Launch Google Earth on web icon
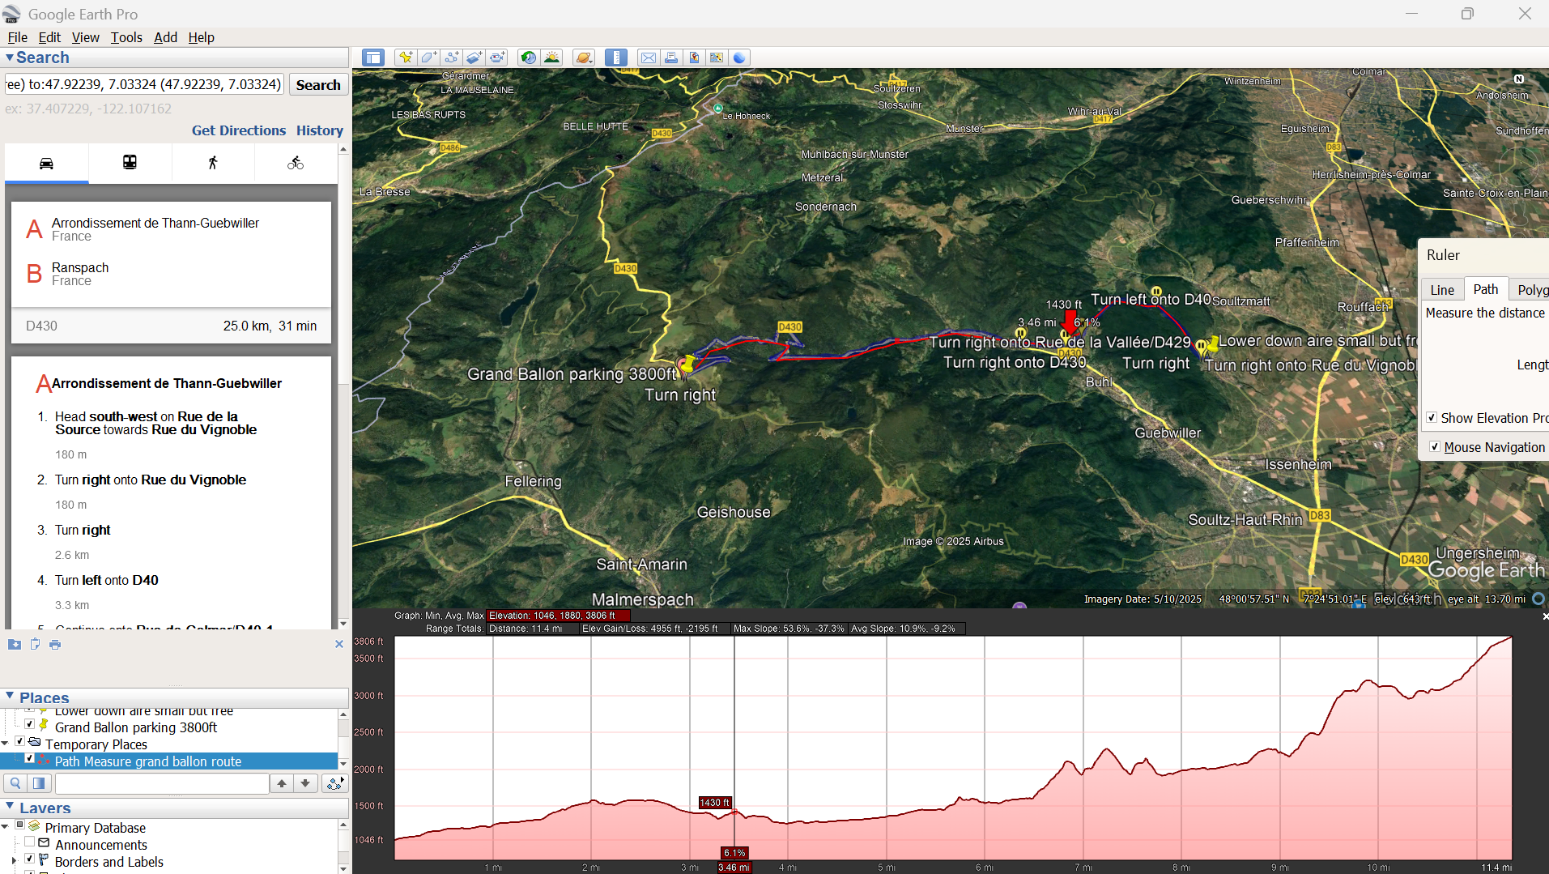 [739, 58]
